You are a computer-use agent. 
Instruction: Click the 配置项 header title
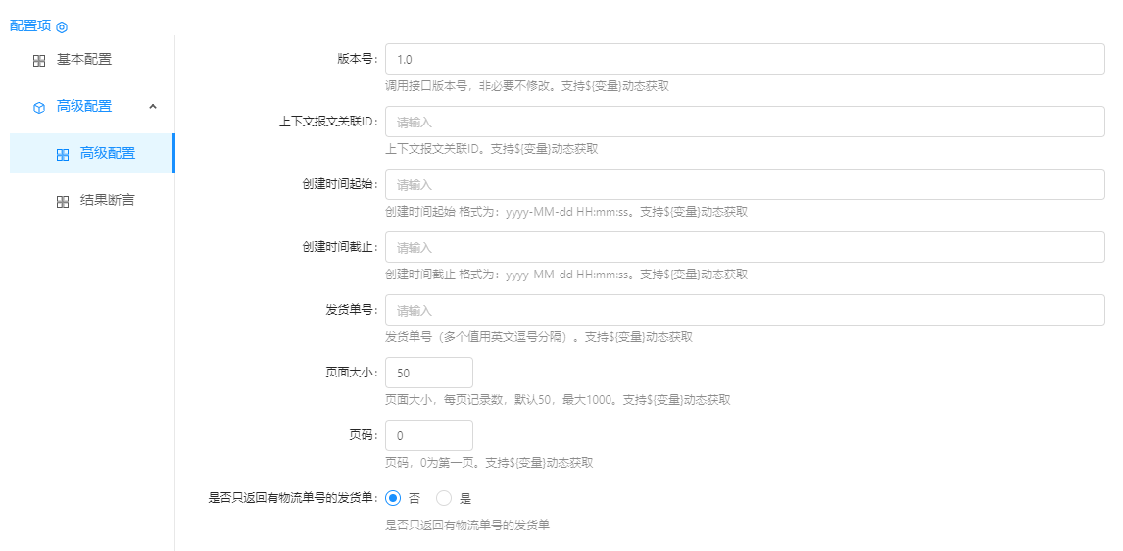pos(30,26)
